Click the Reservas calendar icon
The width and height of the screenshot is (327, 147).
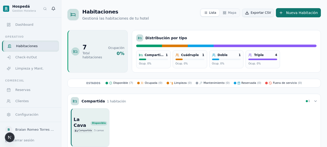tap(9, 90)
